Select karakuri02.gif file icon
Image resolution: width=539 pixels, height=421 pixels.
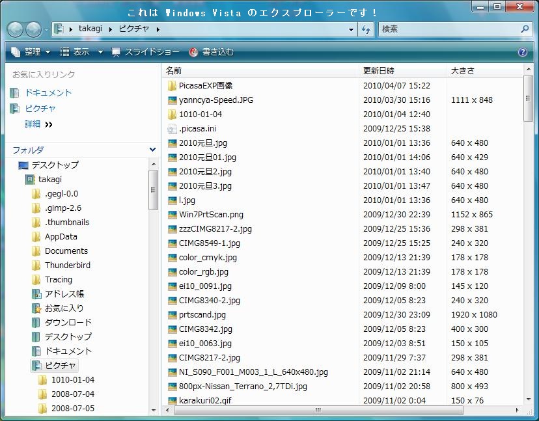click(173, 400)
